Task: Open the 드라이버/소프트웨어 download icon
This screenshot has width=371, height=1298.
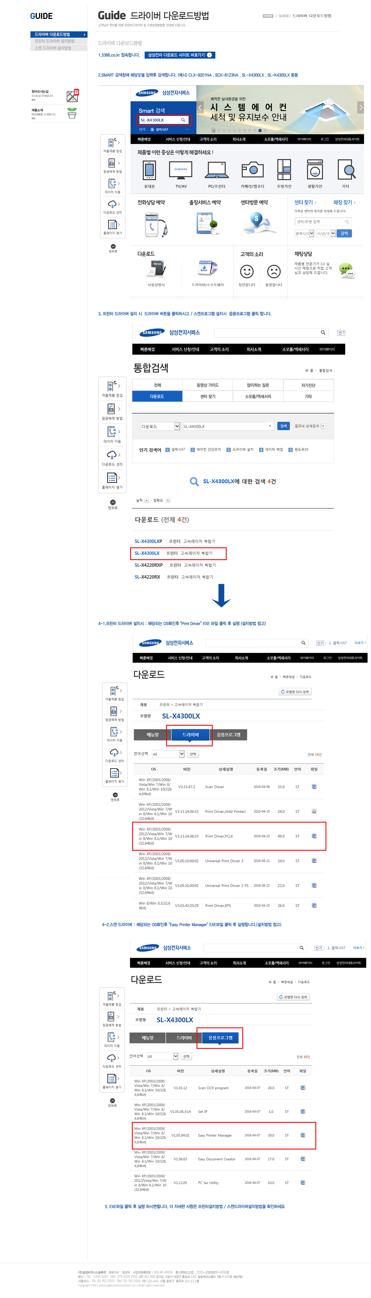Action: coord(208,269)
